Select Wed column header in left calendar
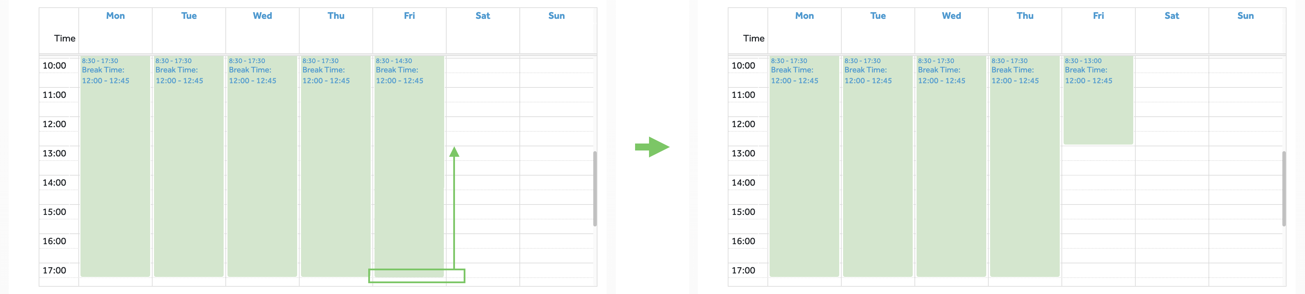 [262, 16]
